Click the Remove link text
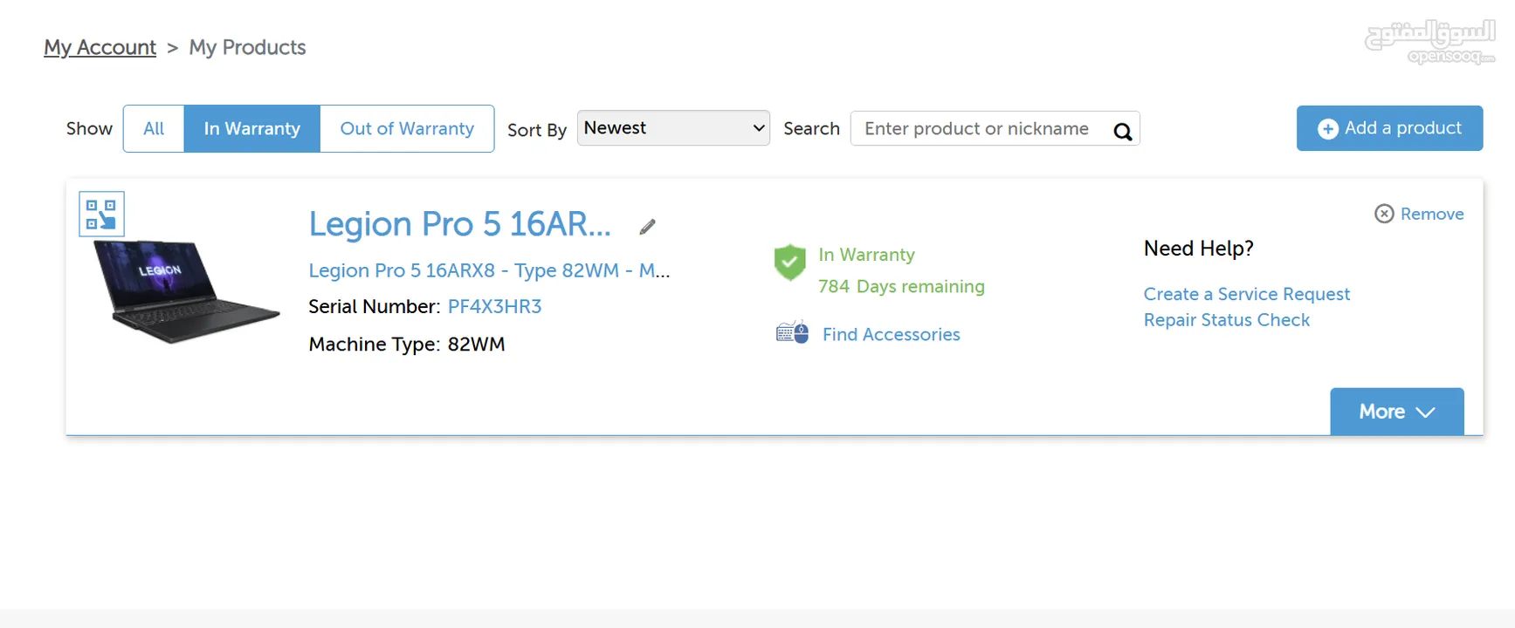 point(1432,214)
